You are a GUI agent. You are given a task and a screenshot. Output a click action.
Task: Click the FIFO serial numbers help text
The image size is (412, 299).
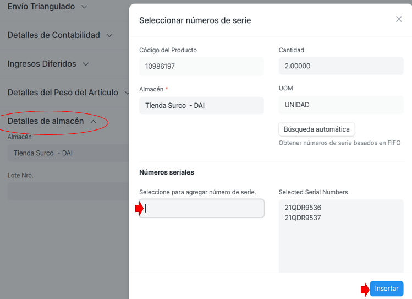point(339,143)
